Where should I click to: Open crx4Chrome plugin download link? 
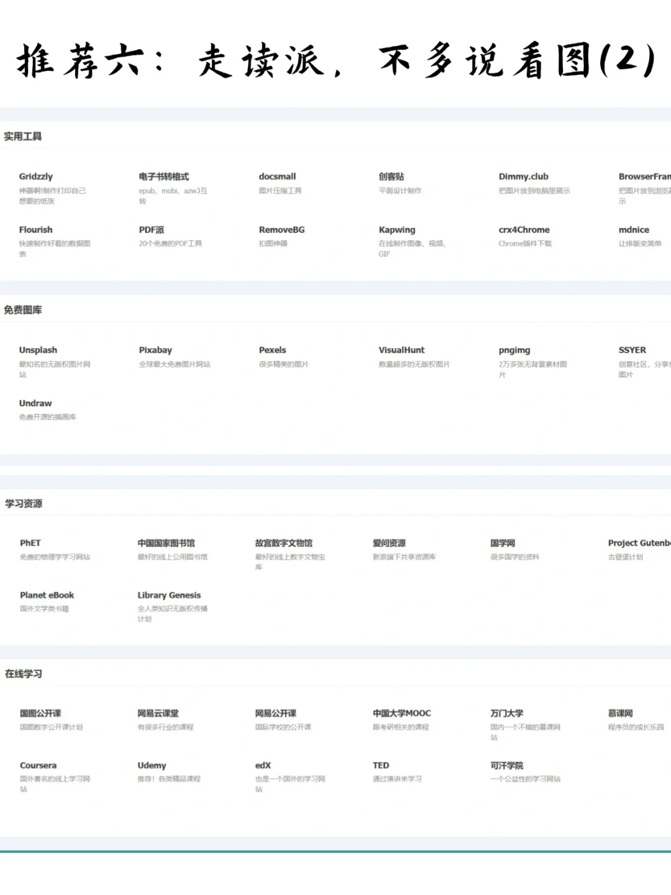(524, 229)
